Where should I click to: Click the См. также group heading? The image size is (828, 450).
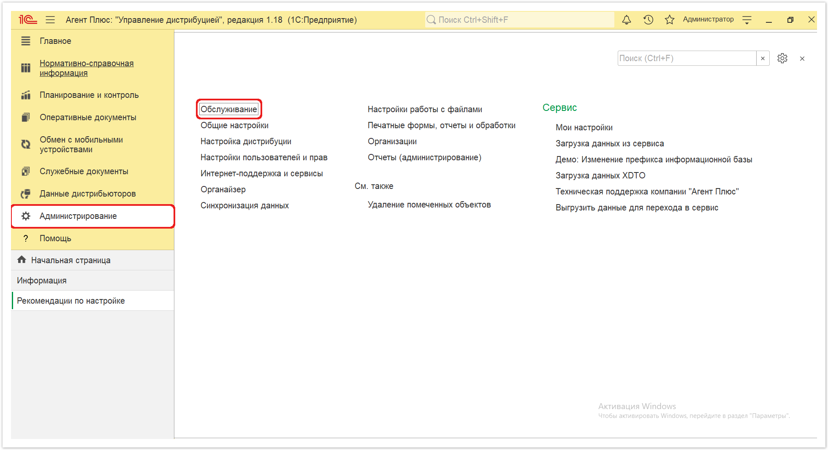click(x=374, y=186)
